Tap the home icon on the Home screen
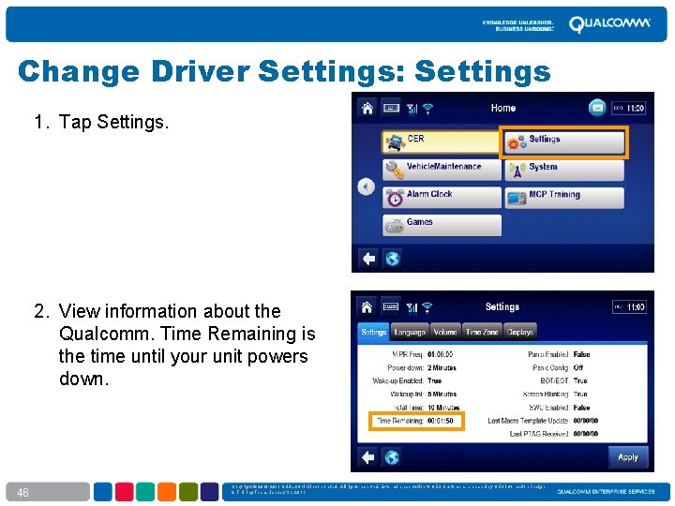The width and height of the screenshot is (675, 506). click(367, 108)
